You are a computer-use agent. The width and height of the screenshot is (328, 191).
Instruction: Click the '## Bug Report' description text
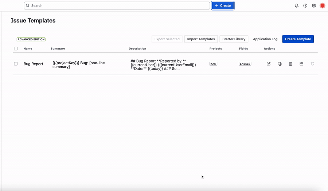pos(163,65)
